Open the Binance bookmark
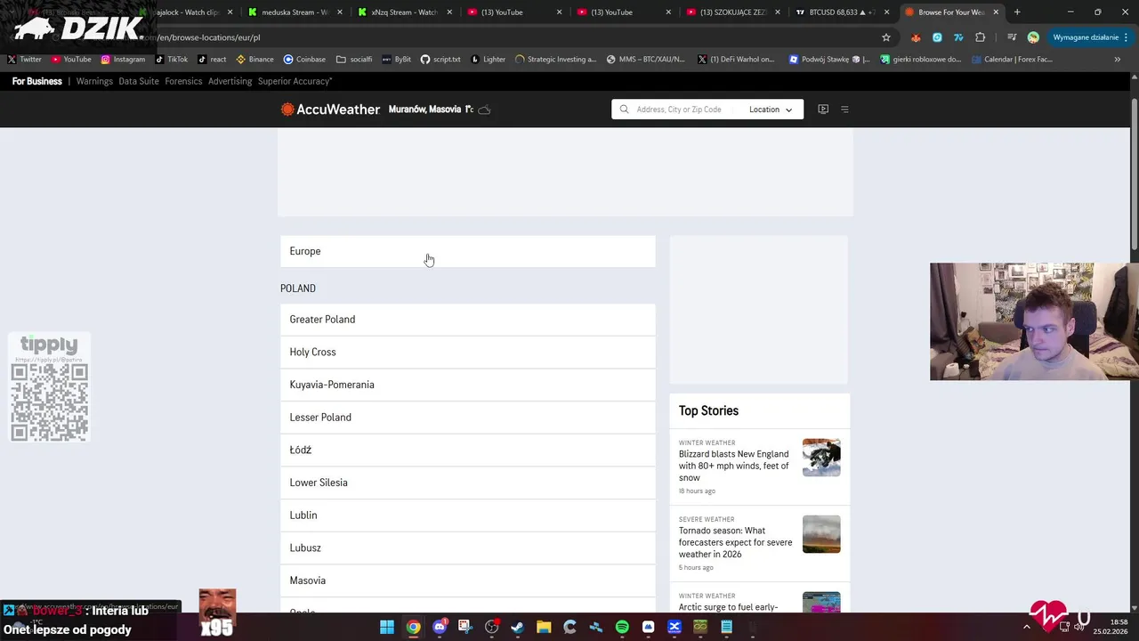 pos(254,60)
